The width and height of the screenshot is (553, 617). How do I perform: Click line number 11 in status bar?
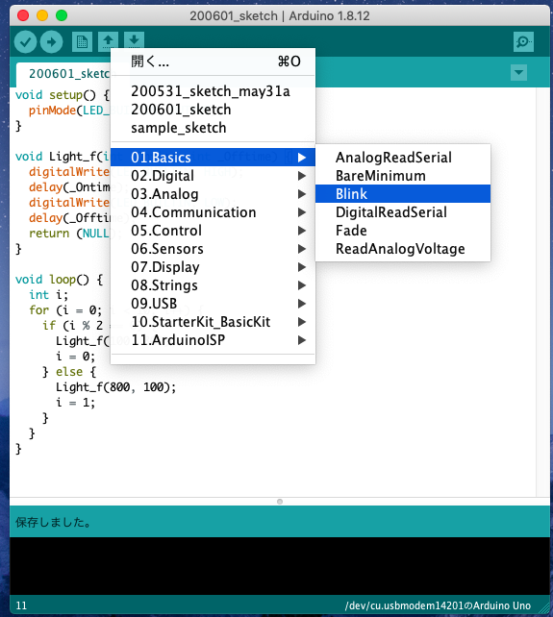click(x=21, y=605)
